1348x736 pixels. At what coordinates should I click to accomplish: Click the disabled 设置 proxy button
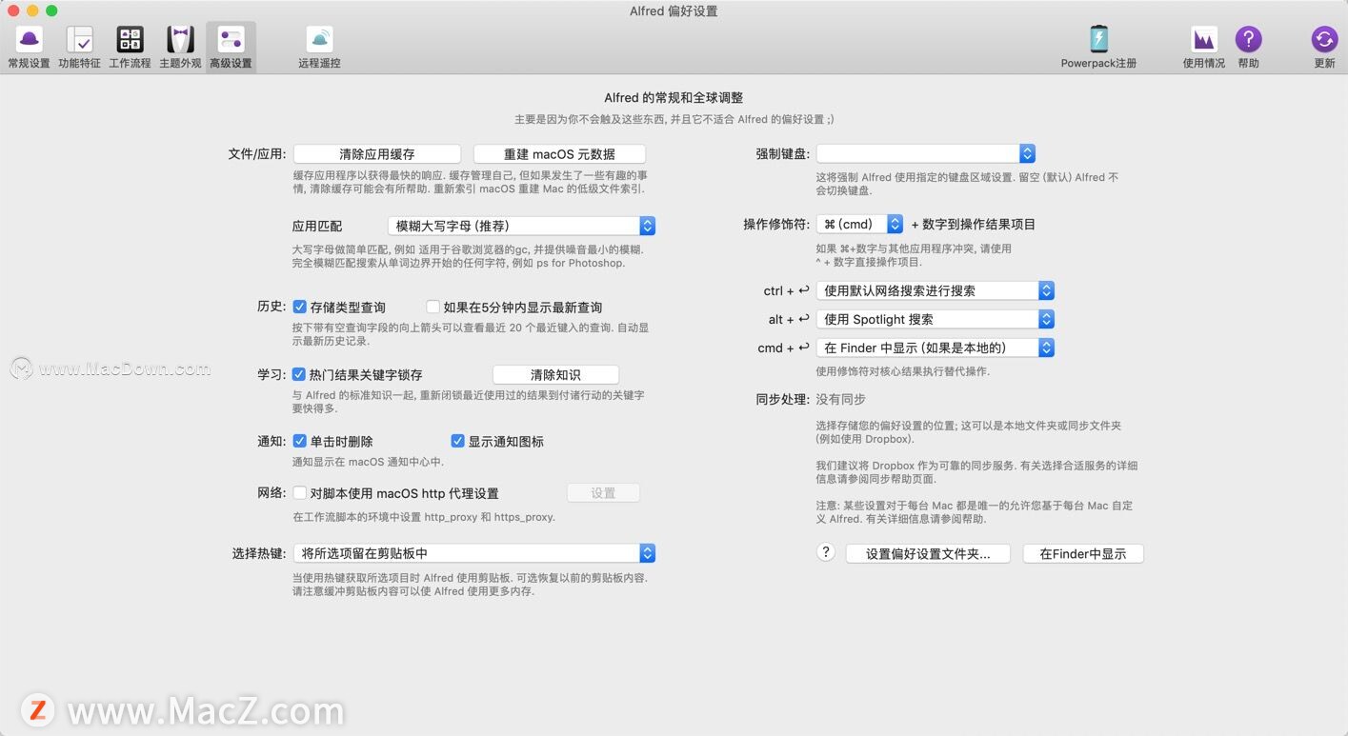click(x=603, y=493)
